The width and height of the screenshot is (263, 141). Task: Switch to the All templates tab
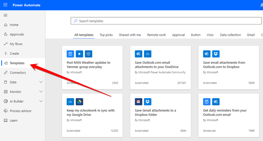(84, 35)
